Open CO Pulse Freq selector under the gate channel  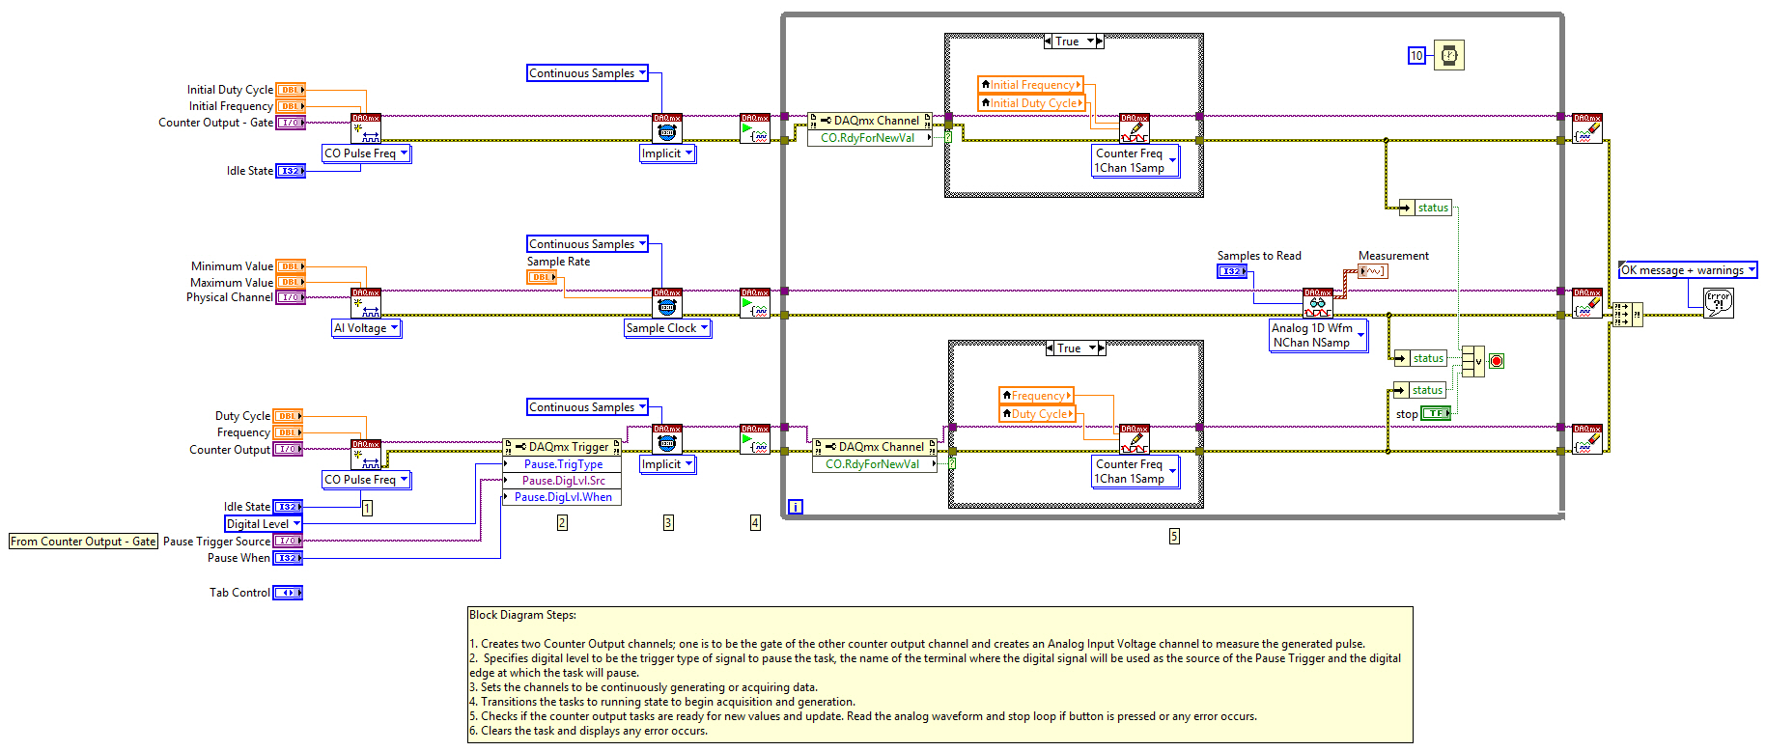click(367, 153)
